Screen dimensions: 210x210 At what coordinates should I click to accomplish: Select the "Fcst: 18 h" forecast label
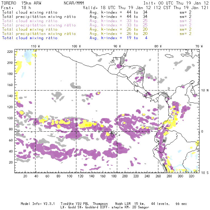pos(16,8)
